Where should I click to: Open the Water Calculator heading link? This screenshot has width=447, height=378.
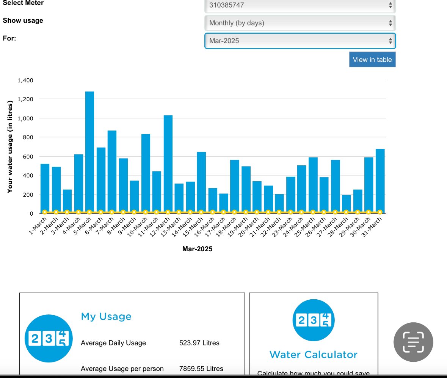coord(313,355)
